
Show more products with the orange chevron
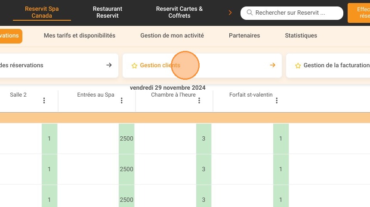230,13
